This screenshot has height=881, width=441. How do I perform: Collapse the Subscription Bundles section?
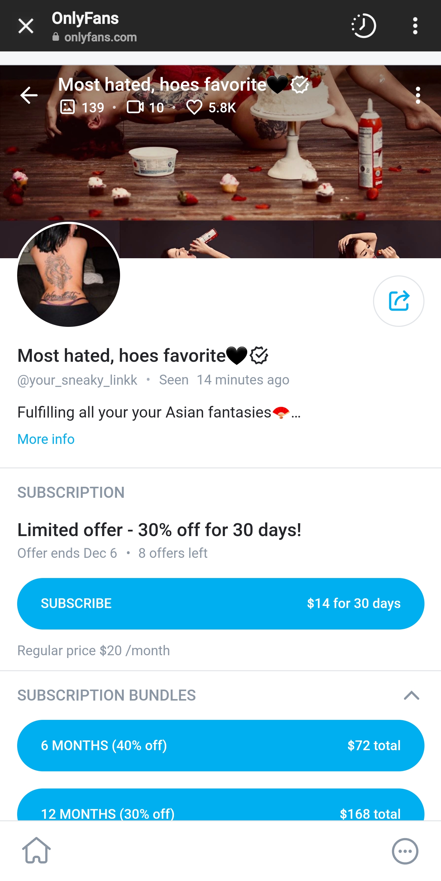(x=411, y=695)
